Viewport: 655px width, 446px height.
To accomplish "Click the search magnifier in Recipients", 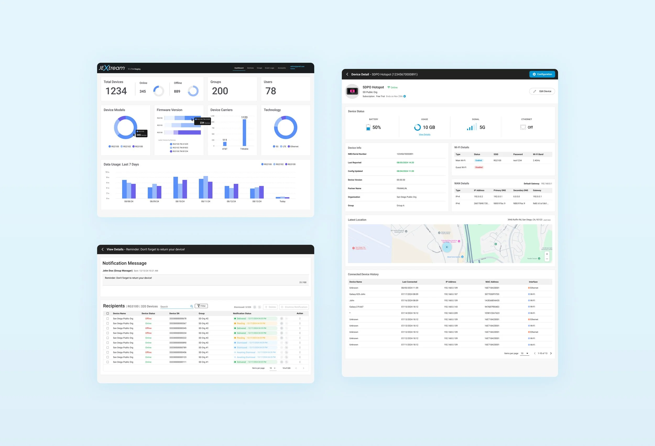I will pyautogui.click(x=191, y=306).
